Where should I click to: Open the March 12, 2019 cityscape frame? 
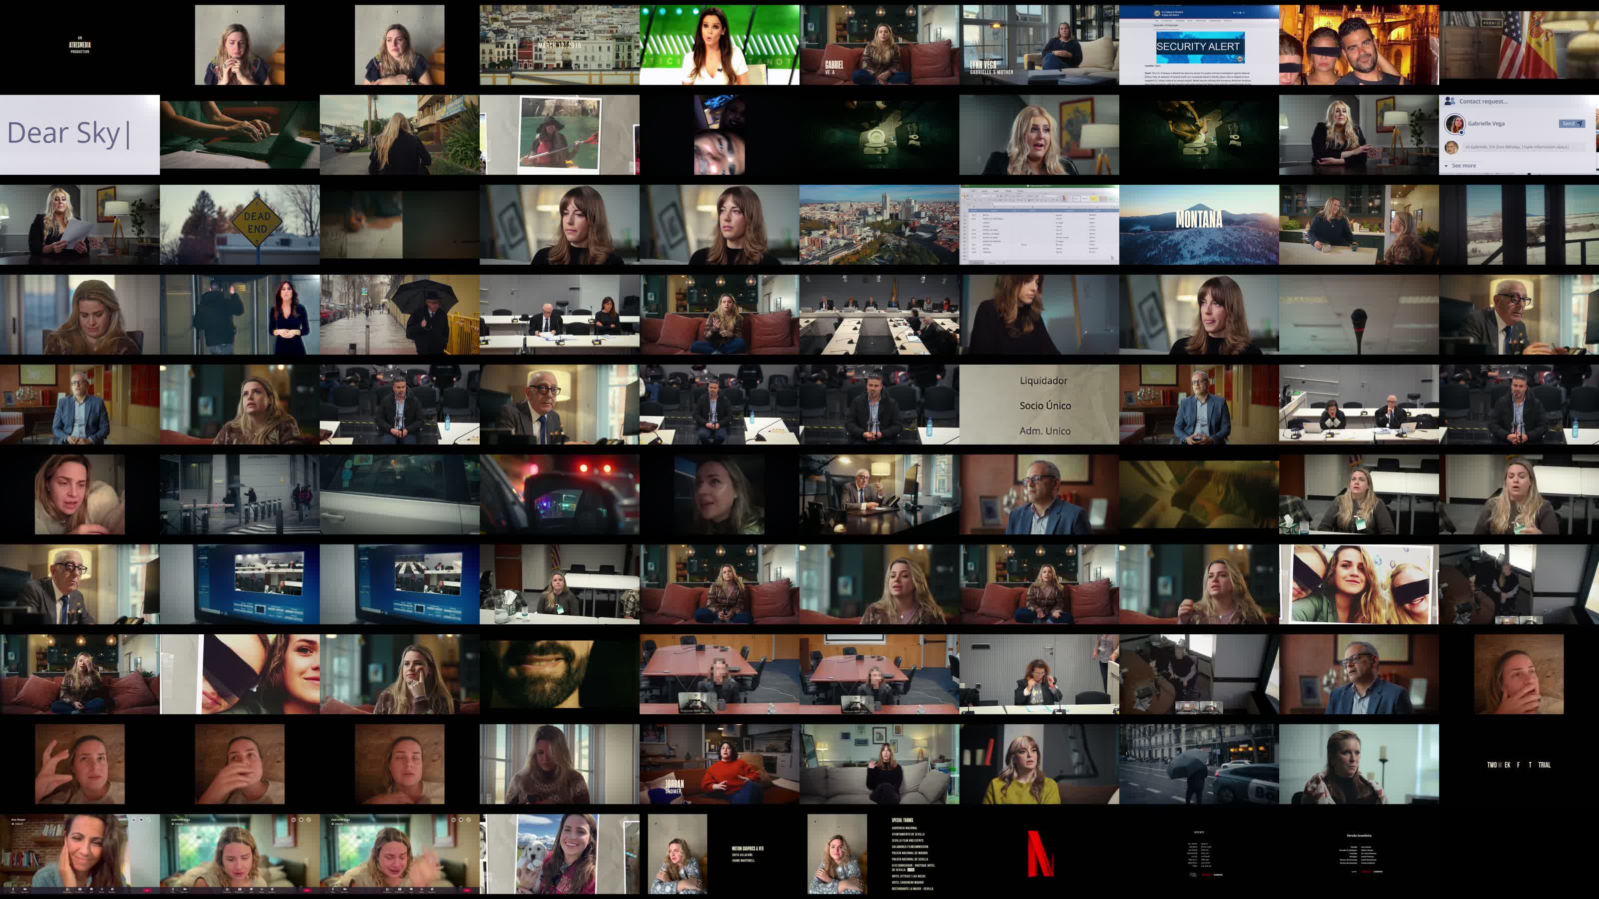click(x=559, y=44)
